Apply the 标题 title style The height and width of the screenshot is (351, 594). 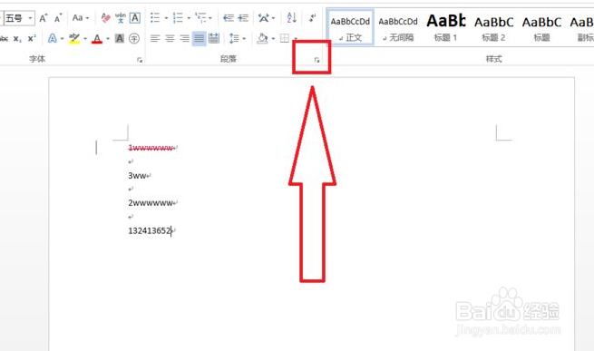click(541, 28)
